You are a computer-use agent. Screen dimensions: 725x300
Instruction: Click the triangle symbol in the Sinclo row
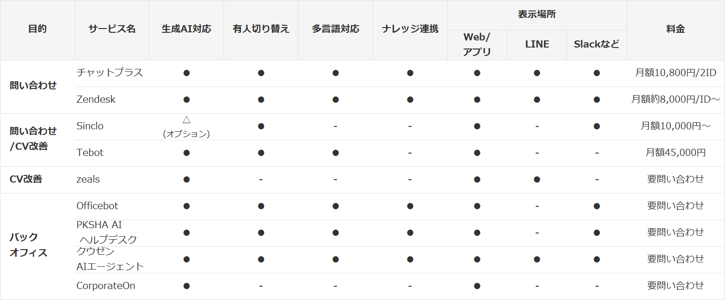[186, 120]
